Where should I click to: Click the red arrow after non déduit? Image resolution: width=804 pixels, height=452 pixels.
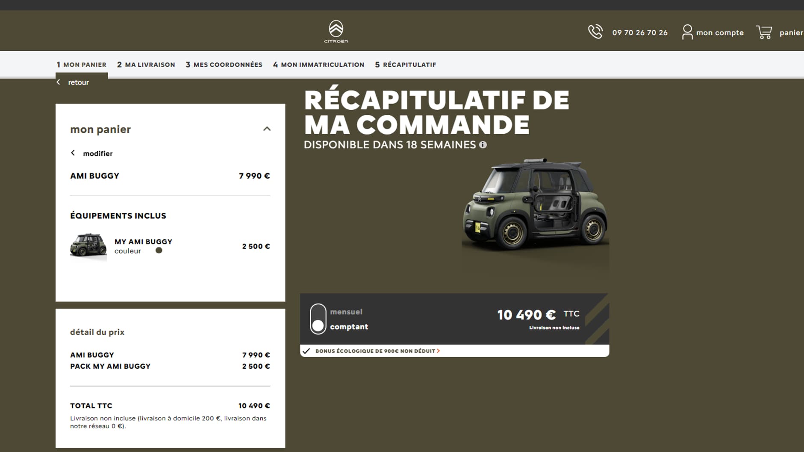point(439,351)
